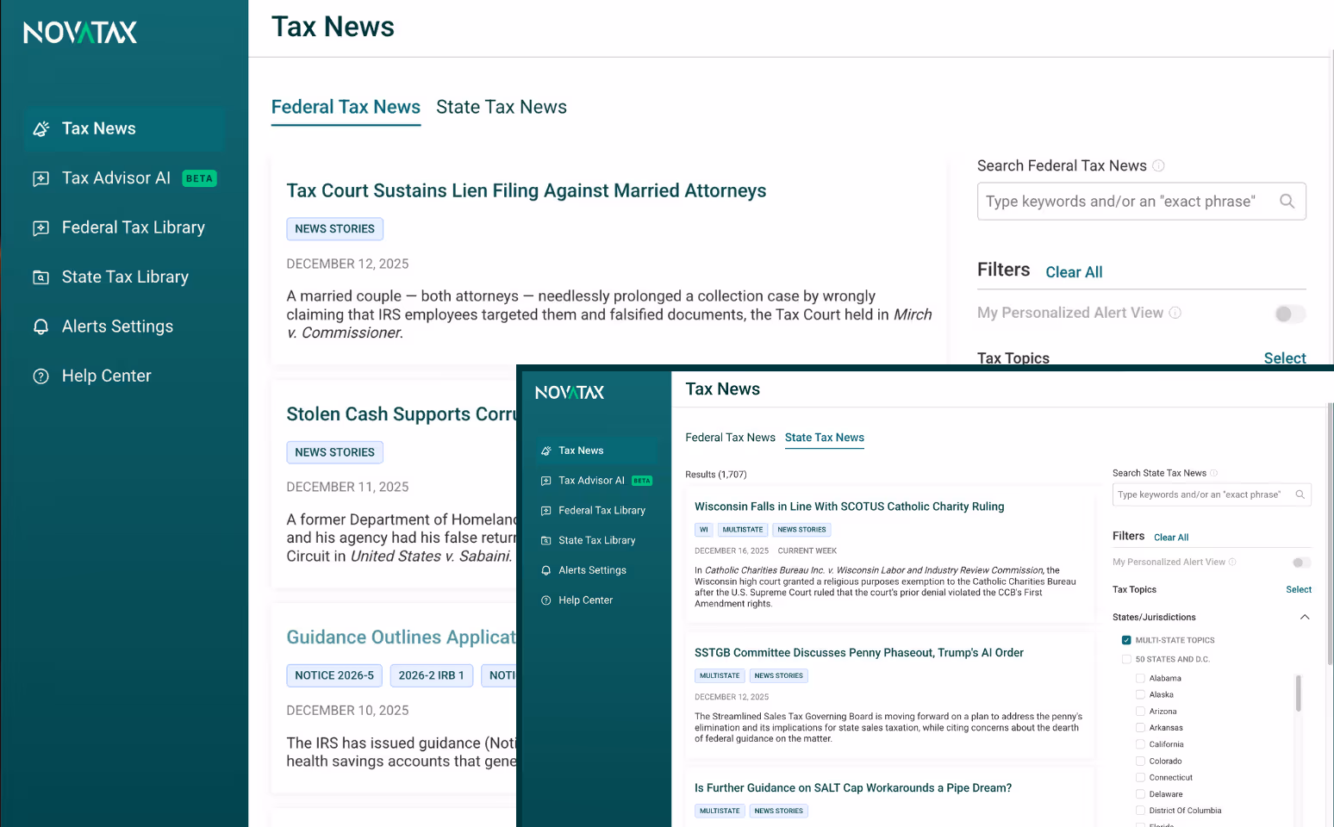Open the Federal Tax News tab in the main window
Screen dimensions: 1334x827
click(x=346, y=108)
